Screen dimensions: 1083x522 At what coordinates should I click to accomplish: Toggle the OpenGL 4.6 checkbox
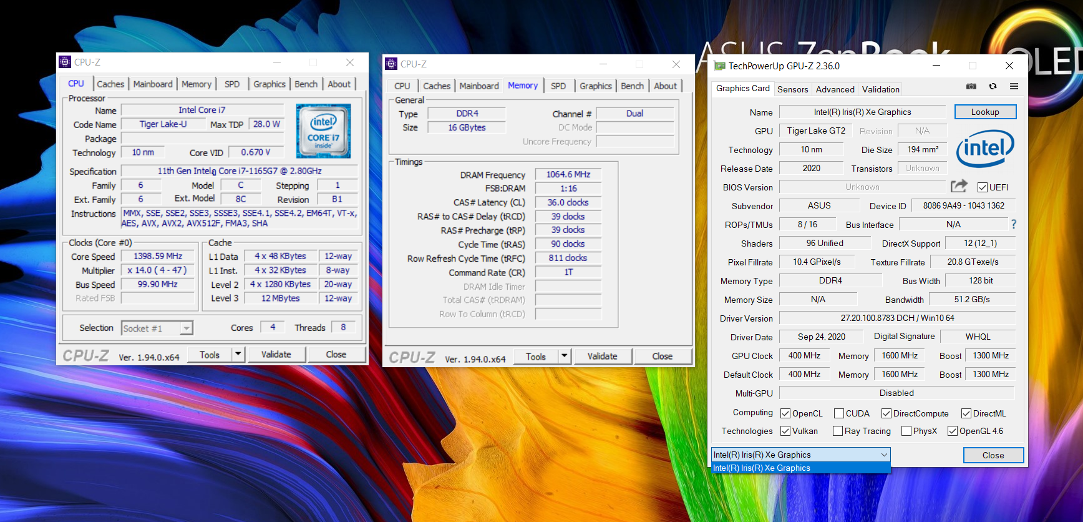[x=953, y=431]
